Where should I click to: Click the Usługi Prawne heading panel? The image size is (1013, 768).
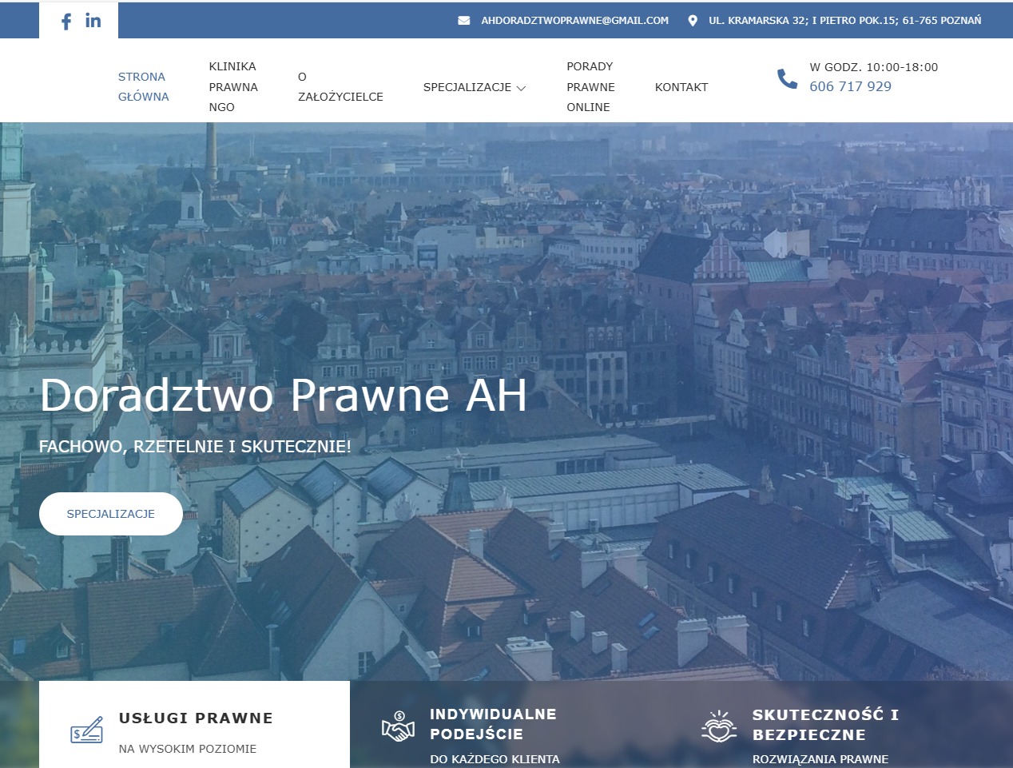click(x=196, y=718)
